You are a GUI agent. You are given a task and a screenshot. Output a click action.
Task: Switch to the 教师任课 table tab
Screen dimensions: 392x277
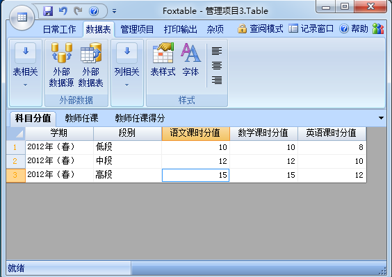tap(81, 118)
